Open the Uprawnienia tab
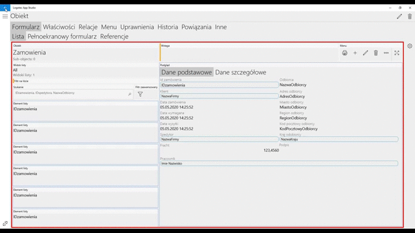This screenshot has height=233, width=415. click(x=137, y=27)
